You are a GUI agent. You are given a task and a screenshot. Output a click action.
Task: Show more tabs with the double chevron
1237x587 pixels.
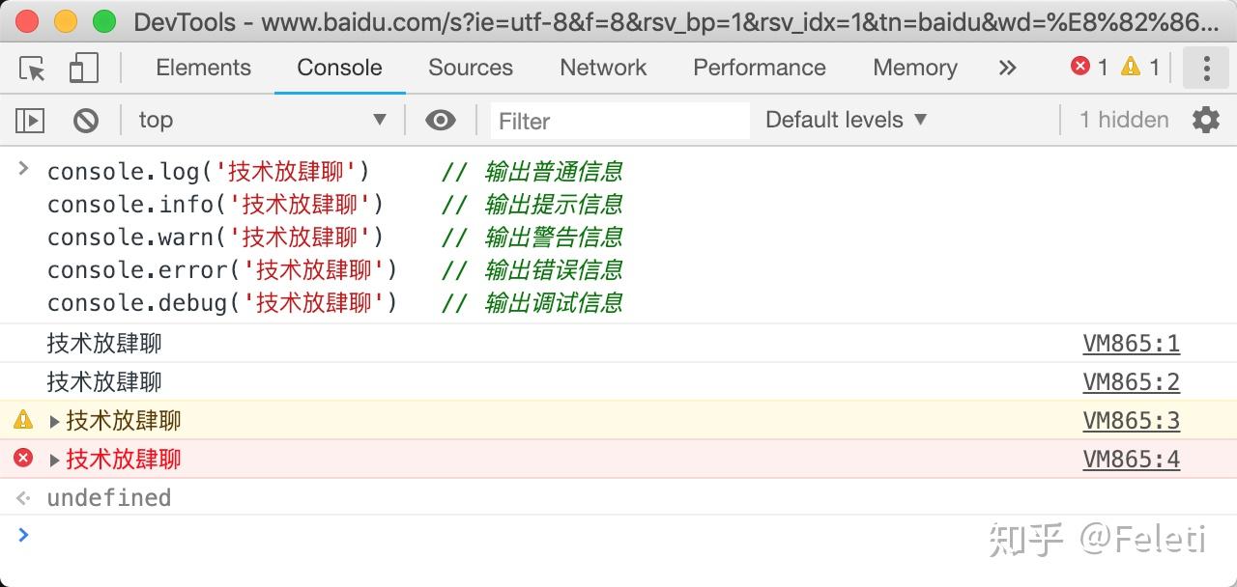point(1008,68)
